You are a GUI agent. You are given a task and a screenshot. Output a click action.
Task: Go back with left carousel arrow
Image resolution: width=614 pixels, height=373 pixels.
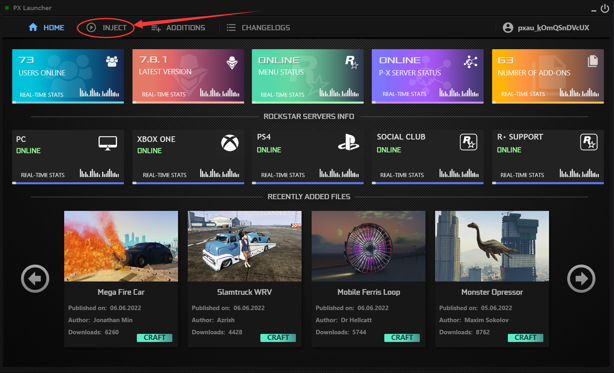(35, 279)
